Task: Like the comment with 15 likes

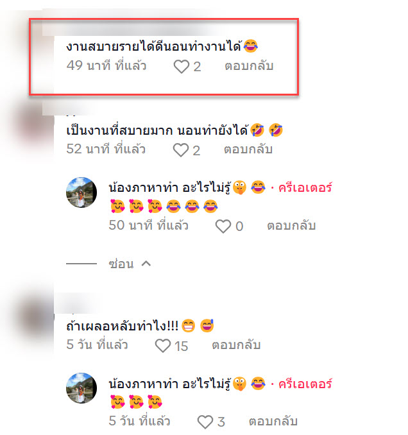Action: [x=162, y=346]
